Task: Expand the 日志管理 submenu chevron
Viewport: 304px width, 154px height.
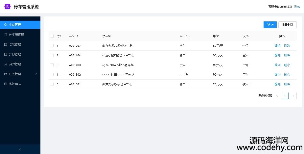Action: (x=36, y=74)
